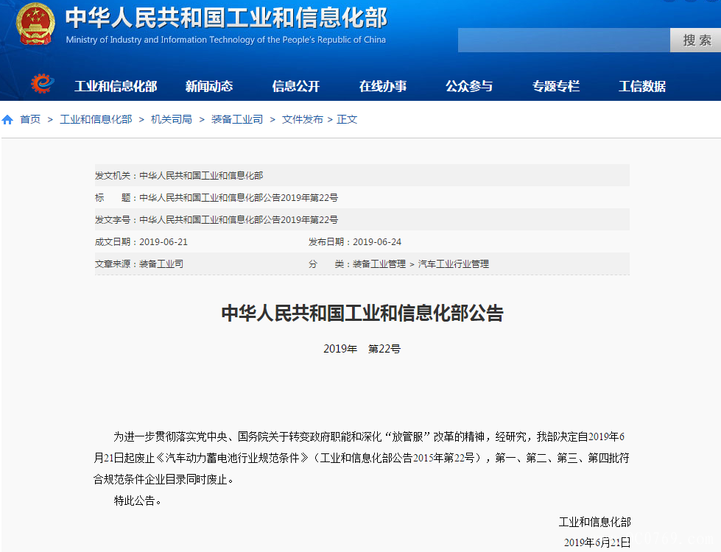
Task: Click the 装备工业管理 category link
Action: tap(379, 263)
